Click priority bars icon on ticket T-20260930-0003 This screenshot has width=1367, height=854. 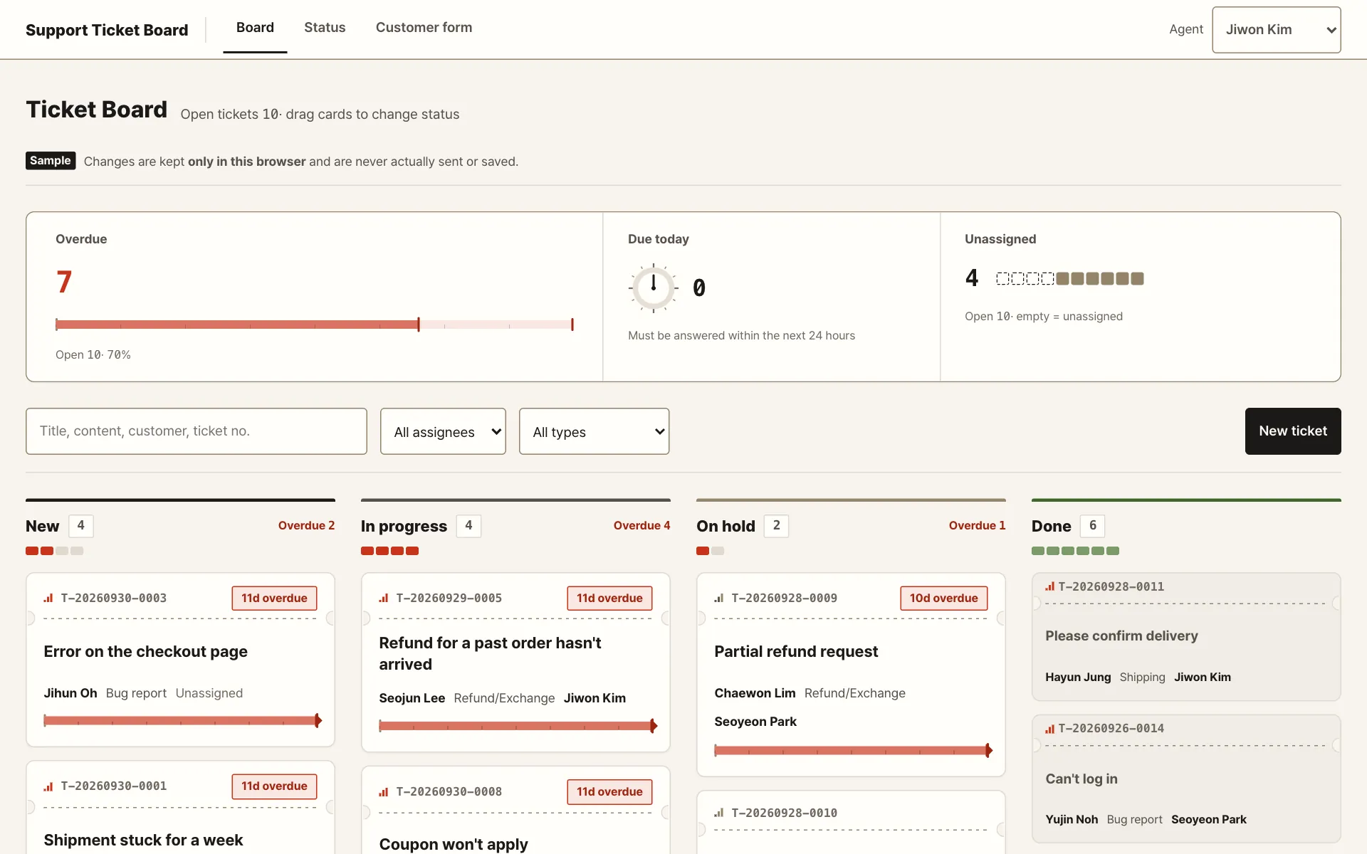pos(48,599)
